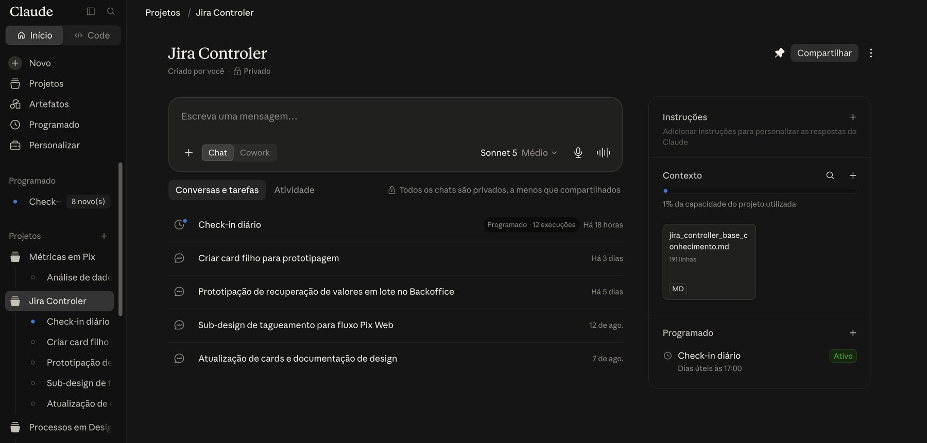The width and height of the screenshot is (927, 443).
Task: Click the Instruções description text
Action: tap(759, 137)
